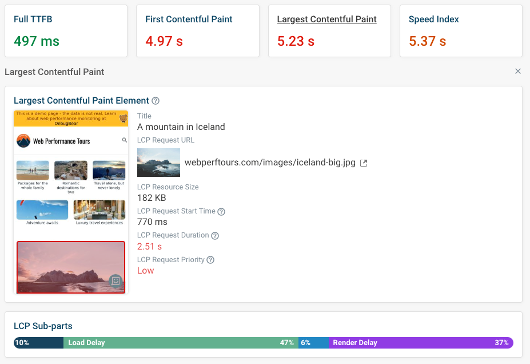Click the '770 ms' start time value

[x=152, y=222]
